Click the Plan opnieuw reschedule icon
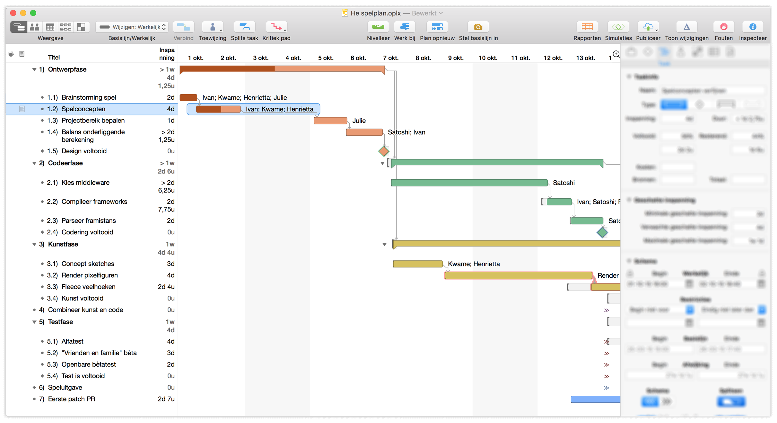Viewport: 777px width, 423px height. click(x=437, y=27)
